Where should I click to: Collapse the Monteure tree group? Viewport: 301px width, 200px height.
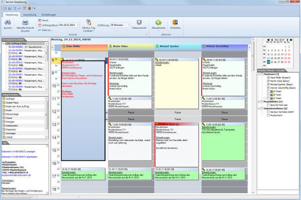pyautogui.click(x=259, y=74)
